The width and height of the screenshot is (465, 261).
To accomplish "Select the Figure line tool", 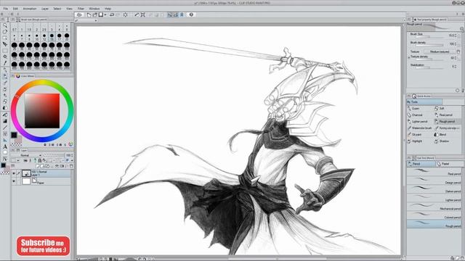I will 5,128.
